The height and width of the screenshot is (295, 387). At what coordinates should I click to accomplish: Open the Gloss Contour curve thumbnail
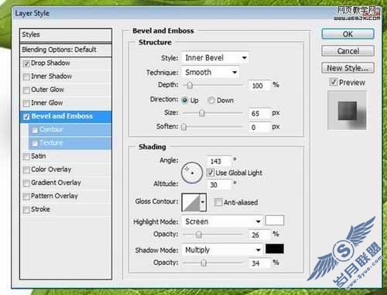coord(191,202)
